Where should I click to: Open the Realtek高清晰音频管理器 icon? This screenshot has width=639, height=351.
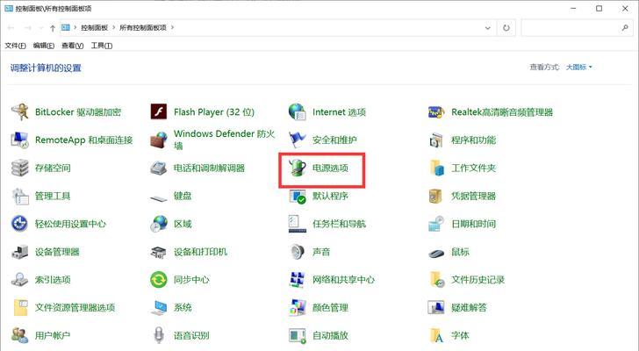click(436, 112)
